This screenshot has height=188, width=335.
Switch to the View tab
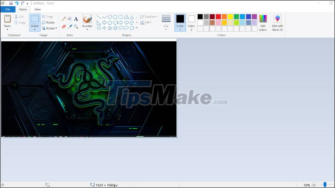click(x=37, y=9)
